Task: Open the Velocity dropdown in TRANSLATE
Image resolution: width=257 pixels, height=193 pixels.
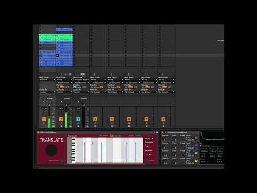Action: (149, 139)
